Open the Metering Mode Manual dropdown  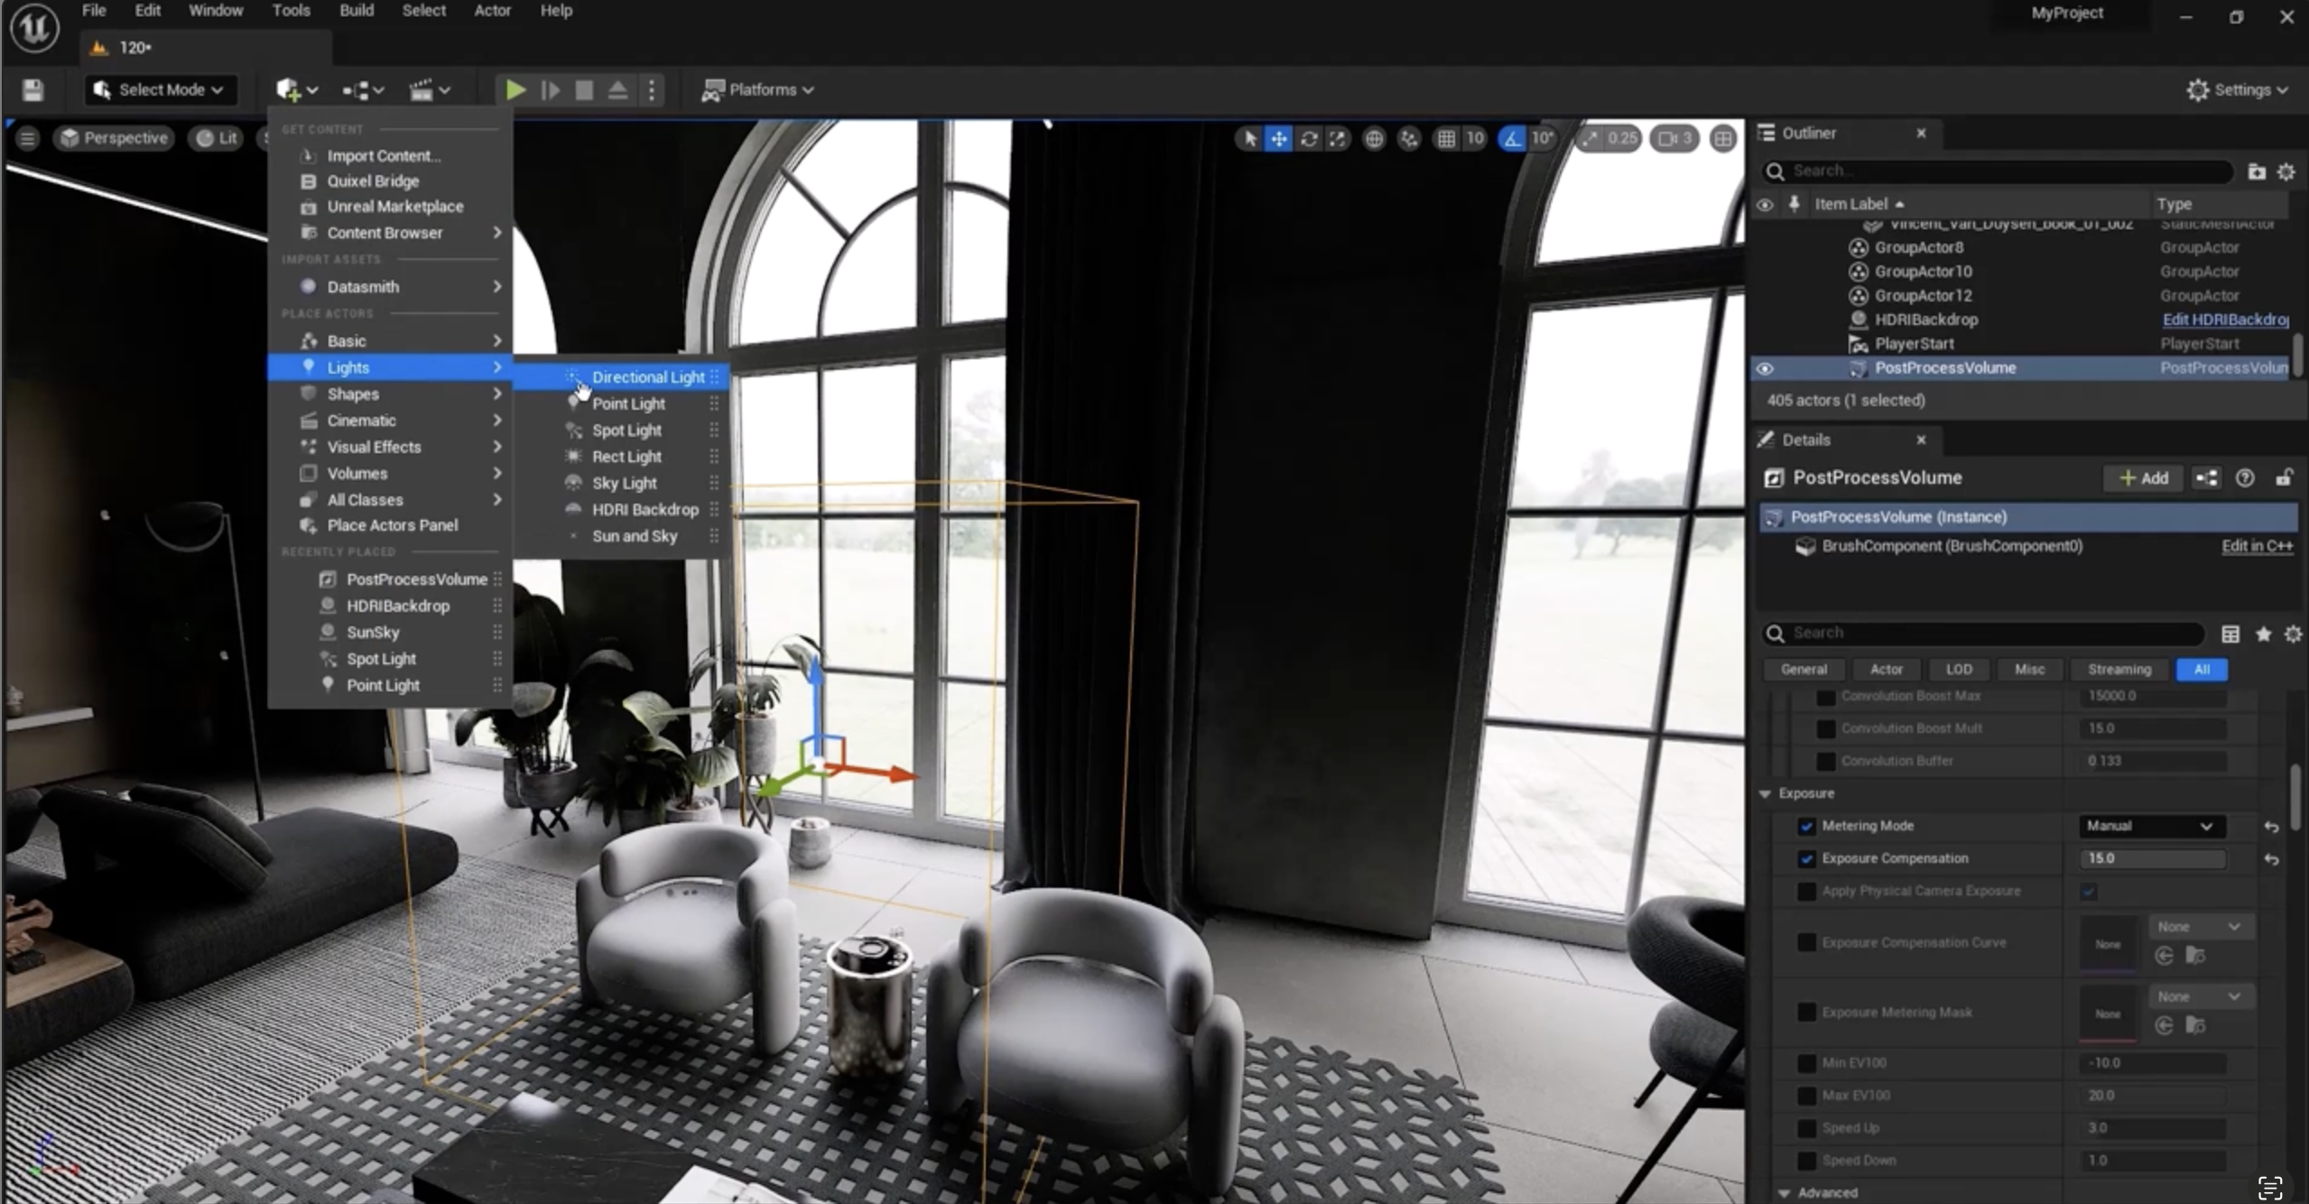point(2150,826)
